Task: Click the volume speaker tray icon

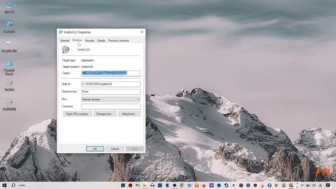Action: click(x=314, y=185)
